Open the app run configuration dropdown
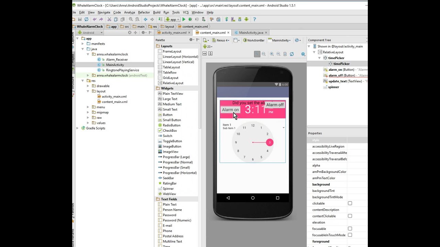The height and width of the screenshot is (247, 440). (172, 20)
